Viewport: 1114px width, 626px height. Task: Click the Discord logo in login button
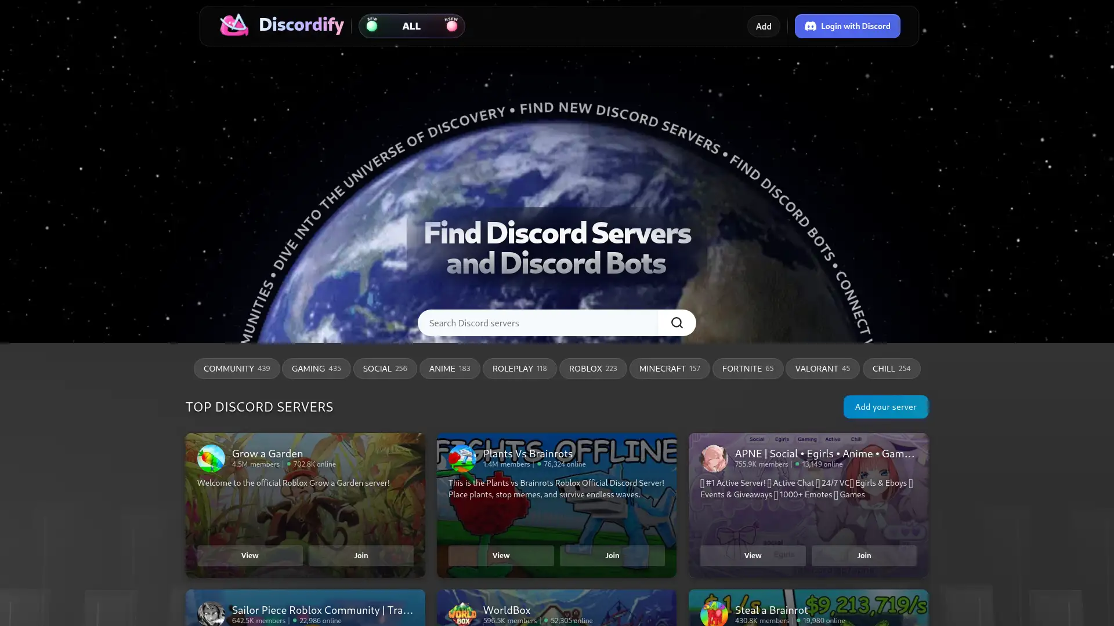[x=811, y=26]
